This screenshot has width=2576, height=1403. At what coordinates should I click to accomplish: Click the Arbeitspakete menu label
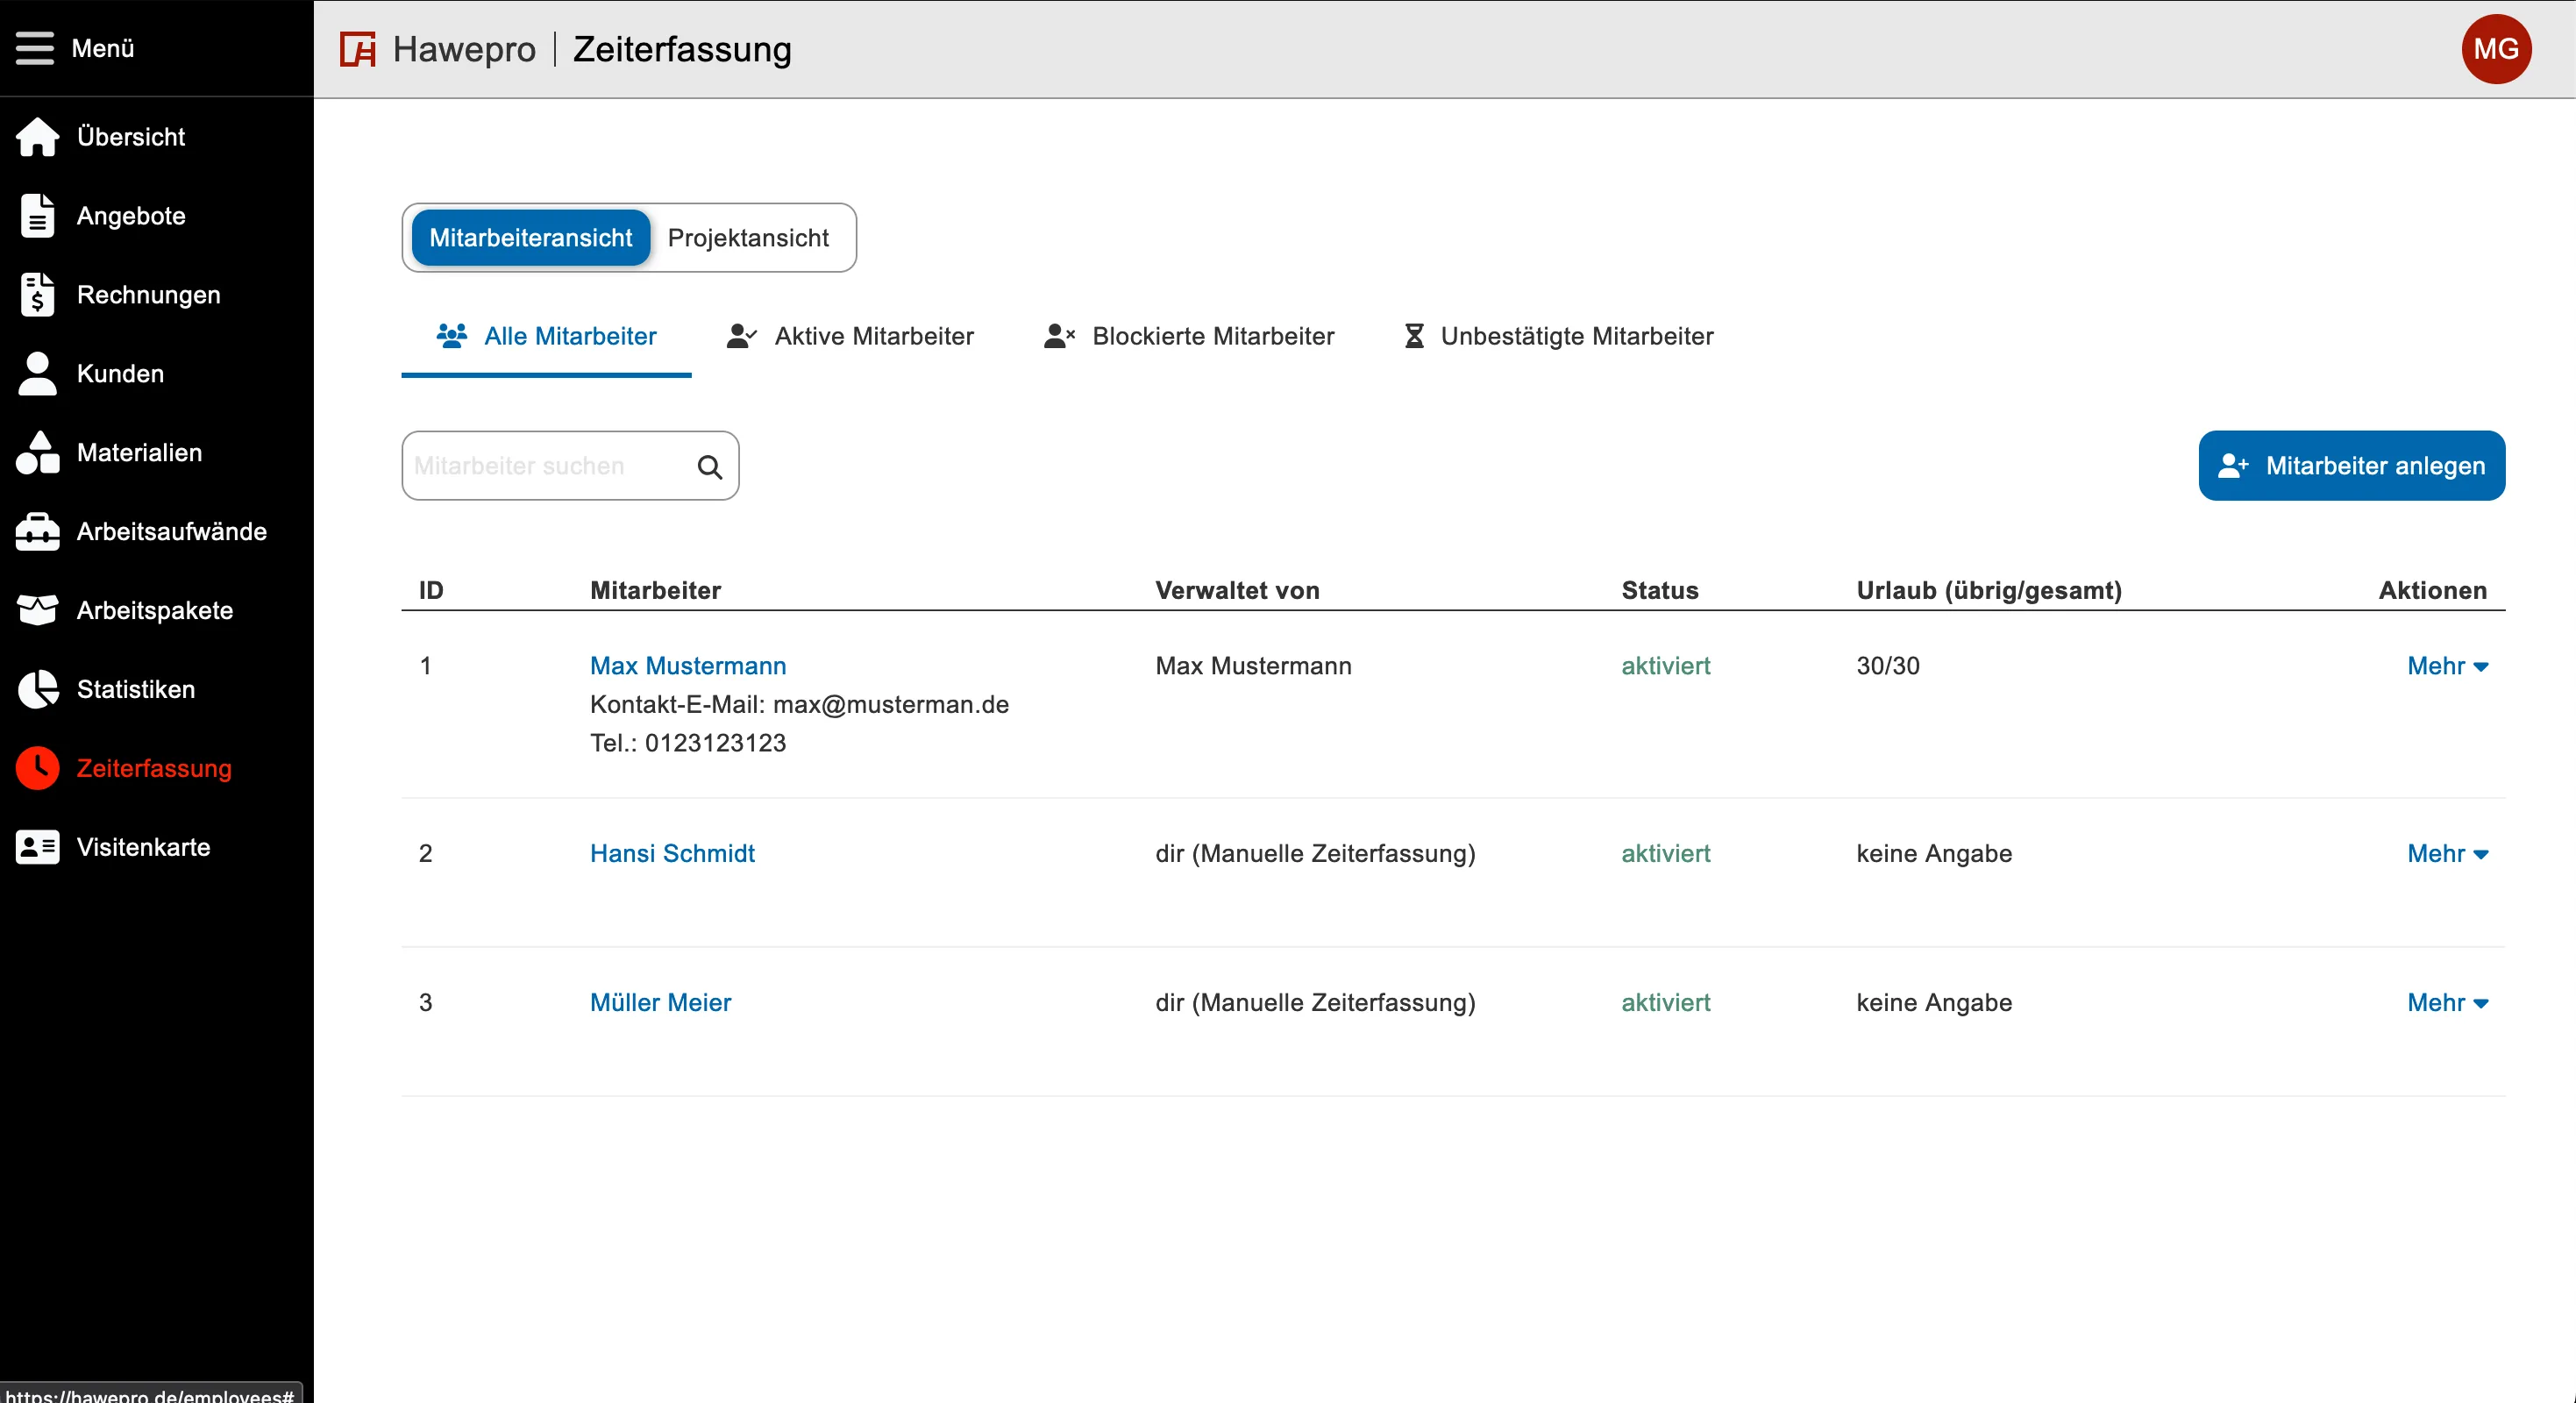(155, 611)
